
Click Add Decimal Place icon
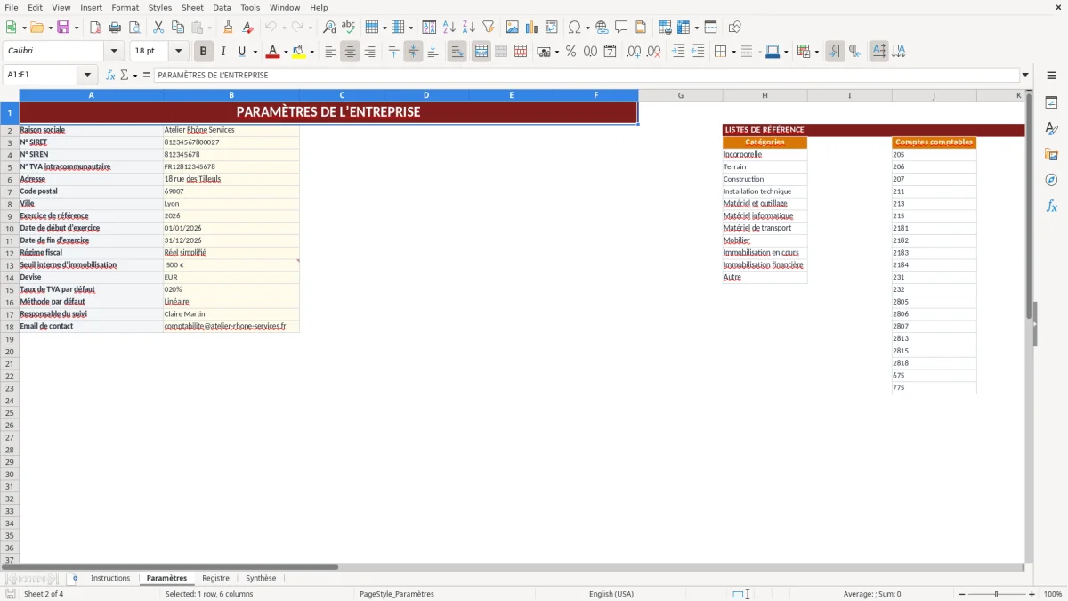point(633,52)
